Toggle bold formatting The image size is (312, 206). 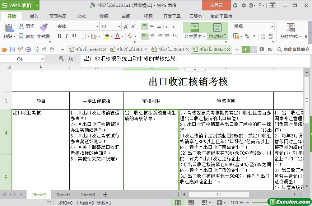click(60, 36)
